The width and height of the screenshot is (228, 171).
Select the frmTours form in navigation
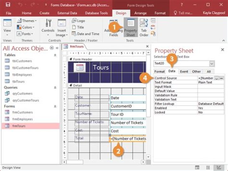pos(30,126)
